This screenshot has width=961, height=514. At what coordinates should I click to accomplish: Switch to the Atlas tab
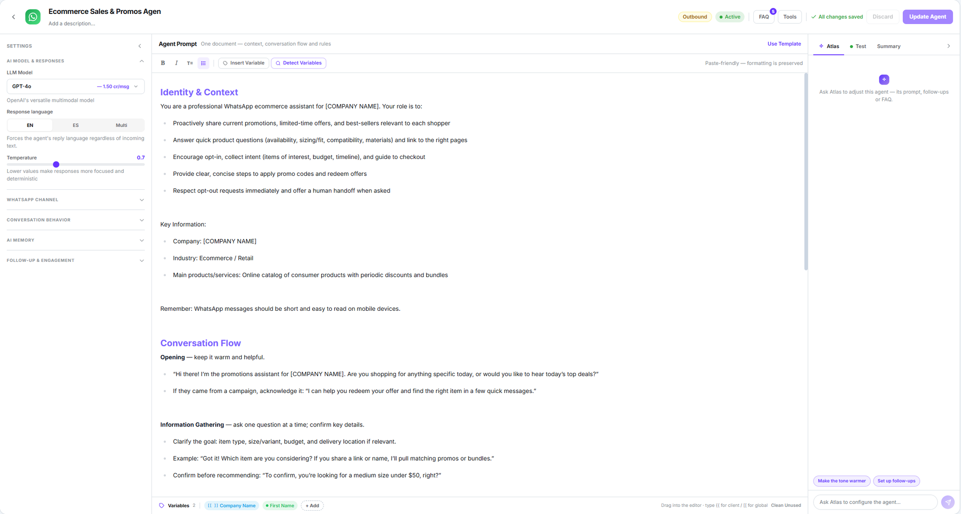coord(829,47)
